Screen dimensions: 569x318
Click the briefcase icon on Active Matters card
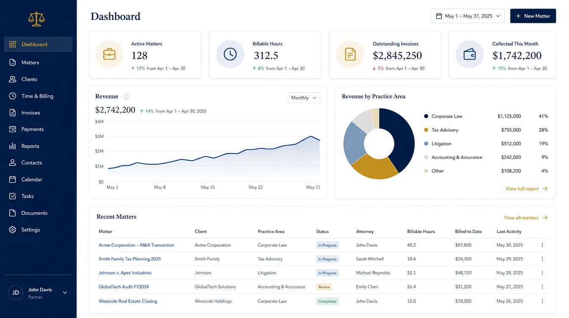coord(109,54)
